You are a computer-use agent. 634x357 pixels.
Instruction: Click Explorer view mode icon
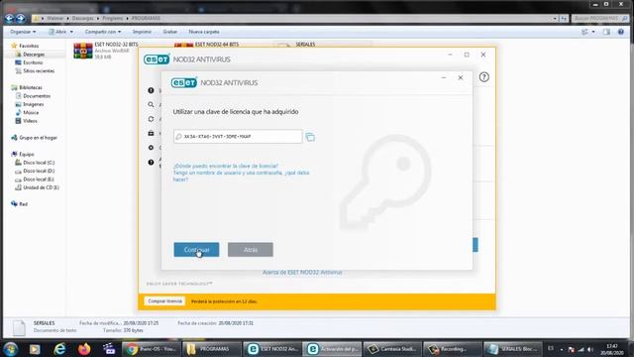[x=584, y=32]
